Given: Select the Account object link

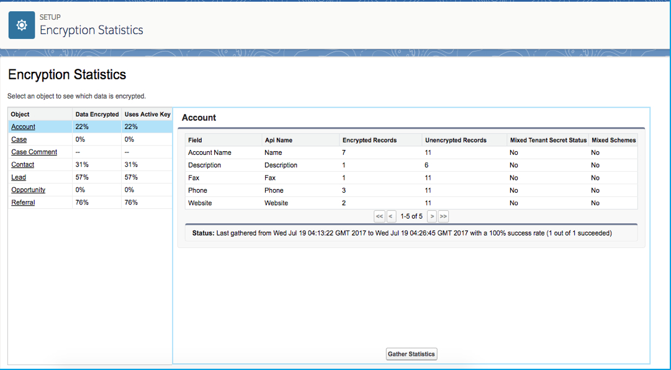Looking at the screenshot, I should [23, 127].
